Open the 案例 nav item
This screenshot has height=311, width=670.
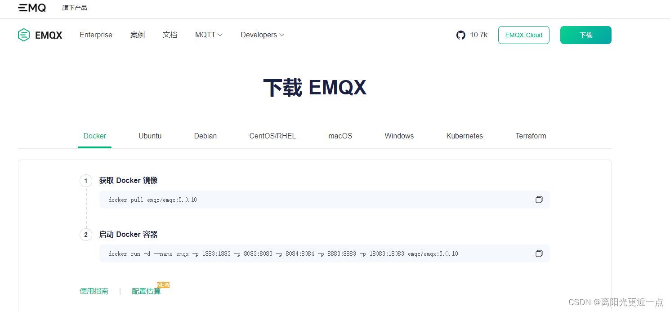click(138, 35)
